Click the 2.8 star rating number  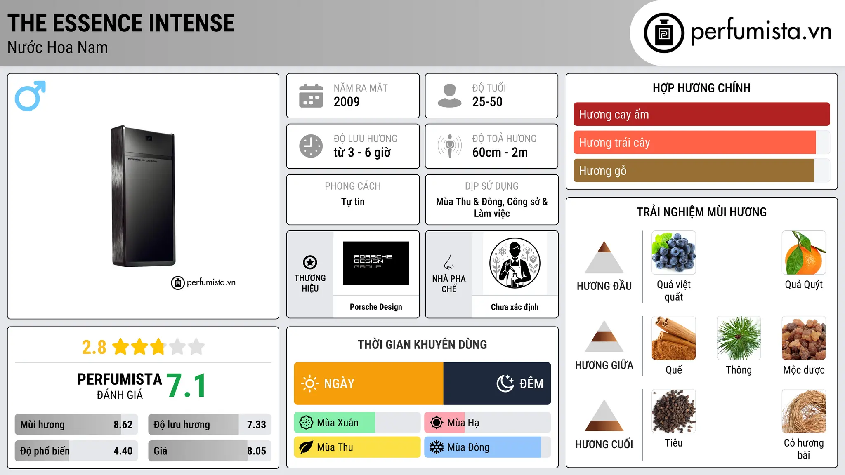[x=94, y=347]
